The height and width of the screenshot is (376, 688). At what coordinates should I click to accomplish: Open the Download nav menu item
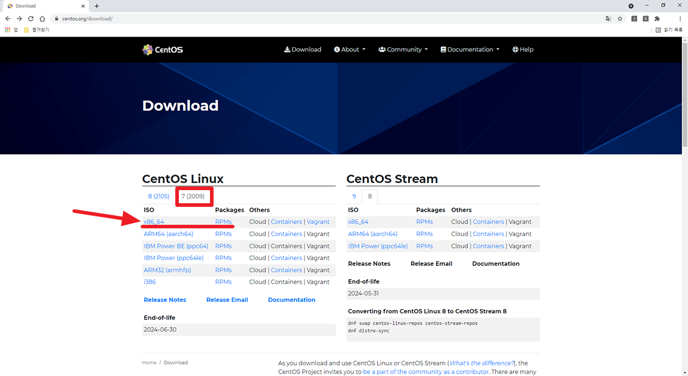303,50
